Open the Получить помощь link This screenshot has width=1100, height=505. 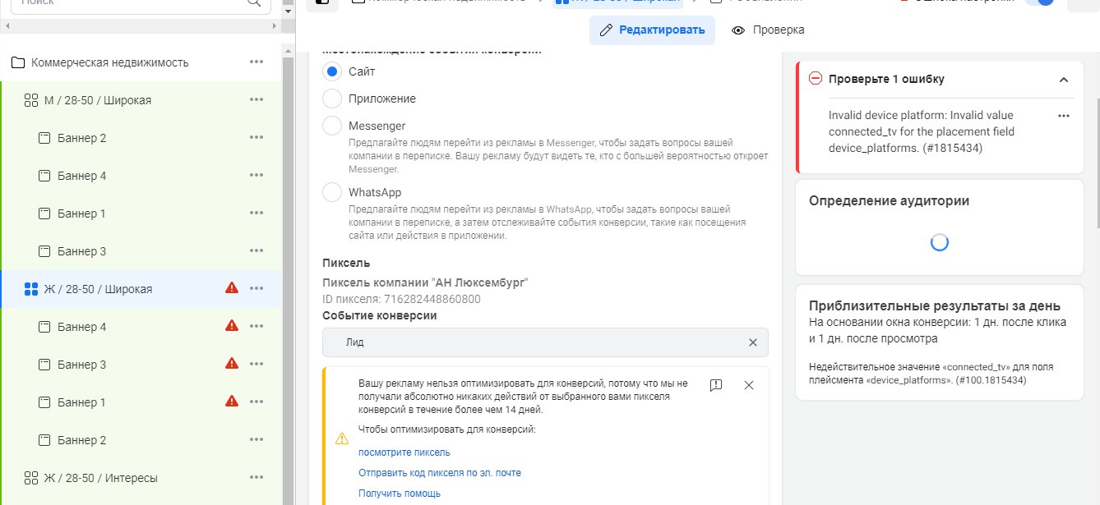(x=400, y=494)
